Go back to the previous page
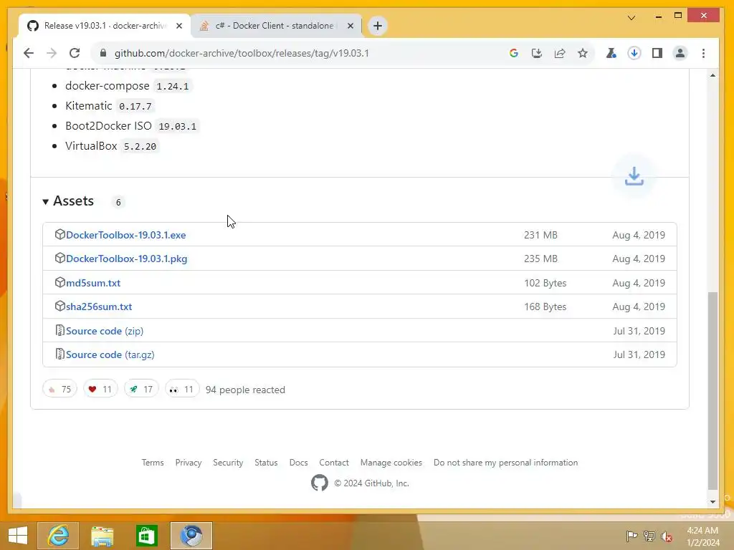The image size is (734, 550). (x=29, y=53)
